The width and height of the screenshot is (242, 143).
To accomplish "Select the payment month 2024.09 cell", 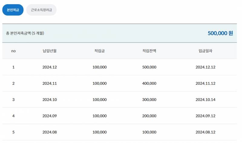I will (50, 116).
